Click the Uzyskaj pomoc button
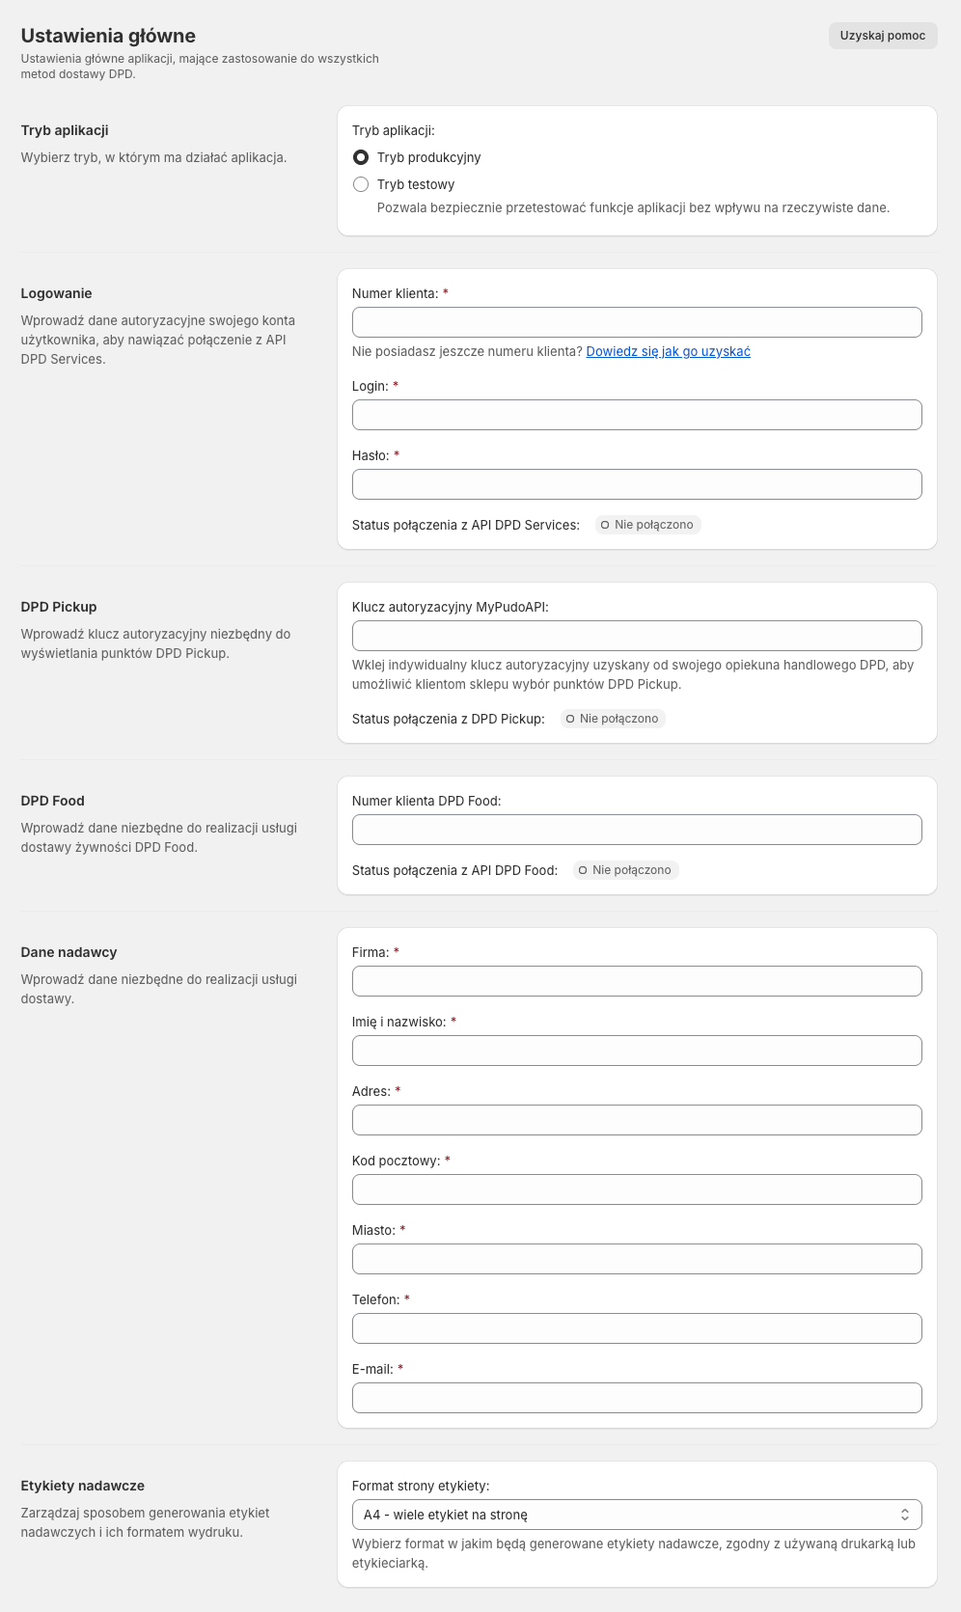Image resolution: width=961 pixels, height=1612 pixels. coord(882,36)
